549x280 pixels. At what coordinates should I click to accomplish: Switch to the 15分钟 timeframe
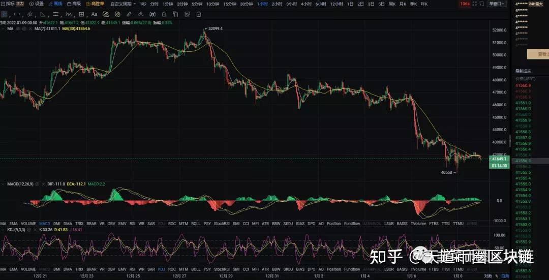pyautogui.click(x=230, y=4)
